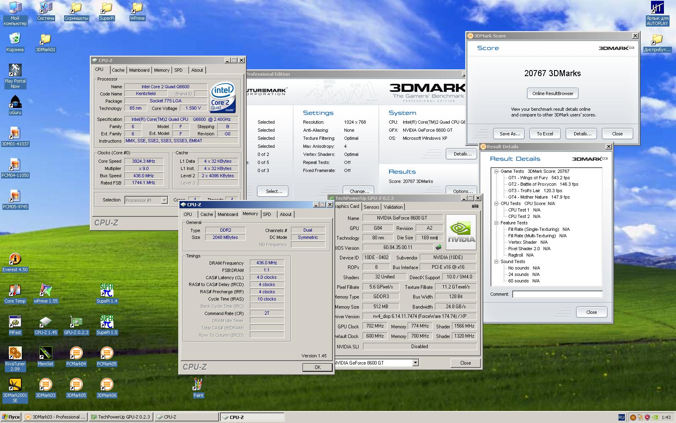This screenshot has height=423, width=676.
Task: Click Close in Result Details window
Action: (591, 312)
